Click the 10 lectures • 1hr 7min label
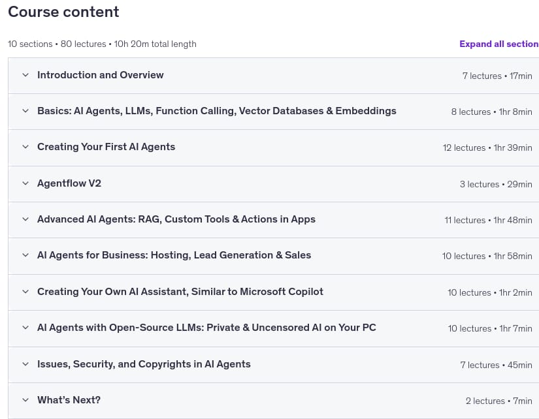Screen dimensions: 539x419 (490, 329)
